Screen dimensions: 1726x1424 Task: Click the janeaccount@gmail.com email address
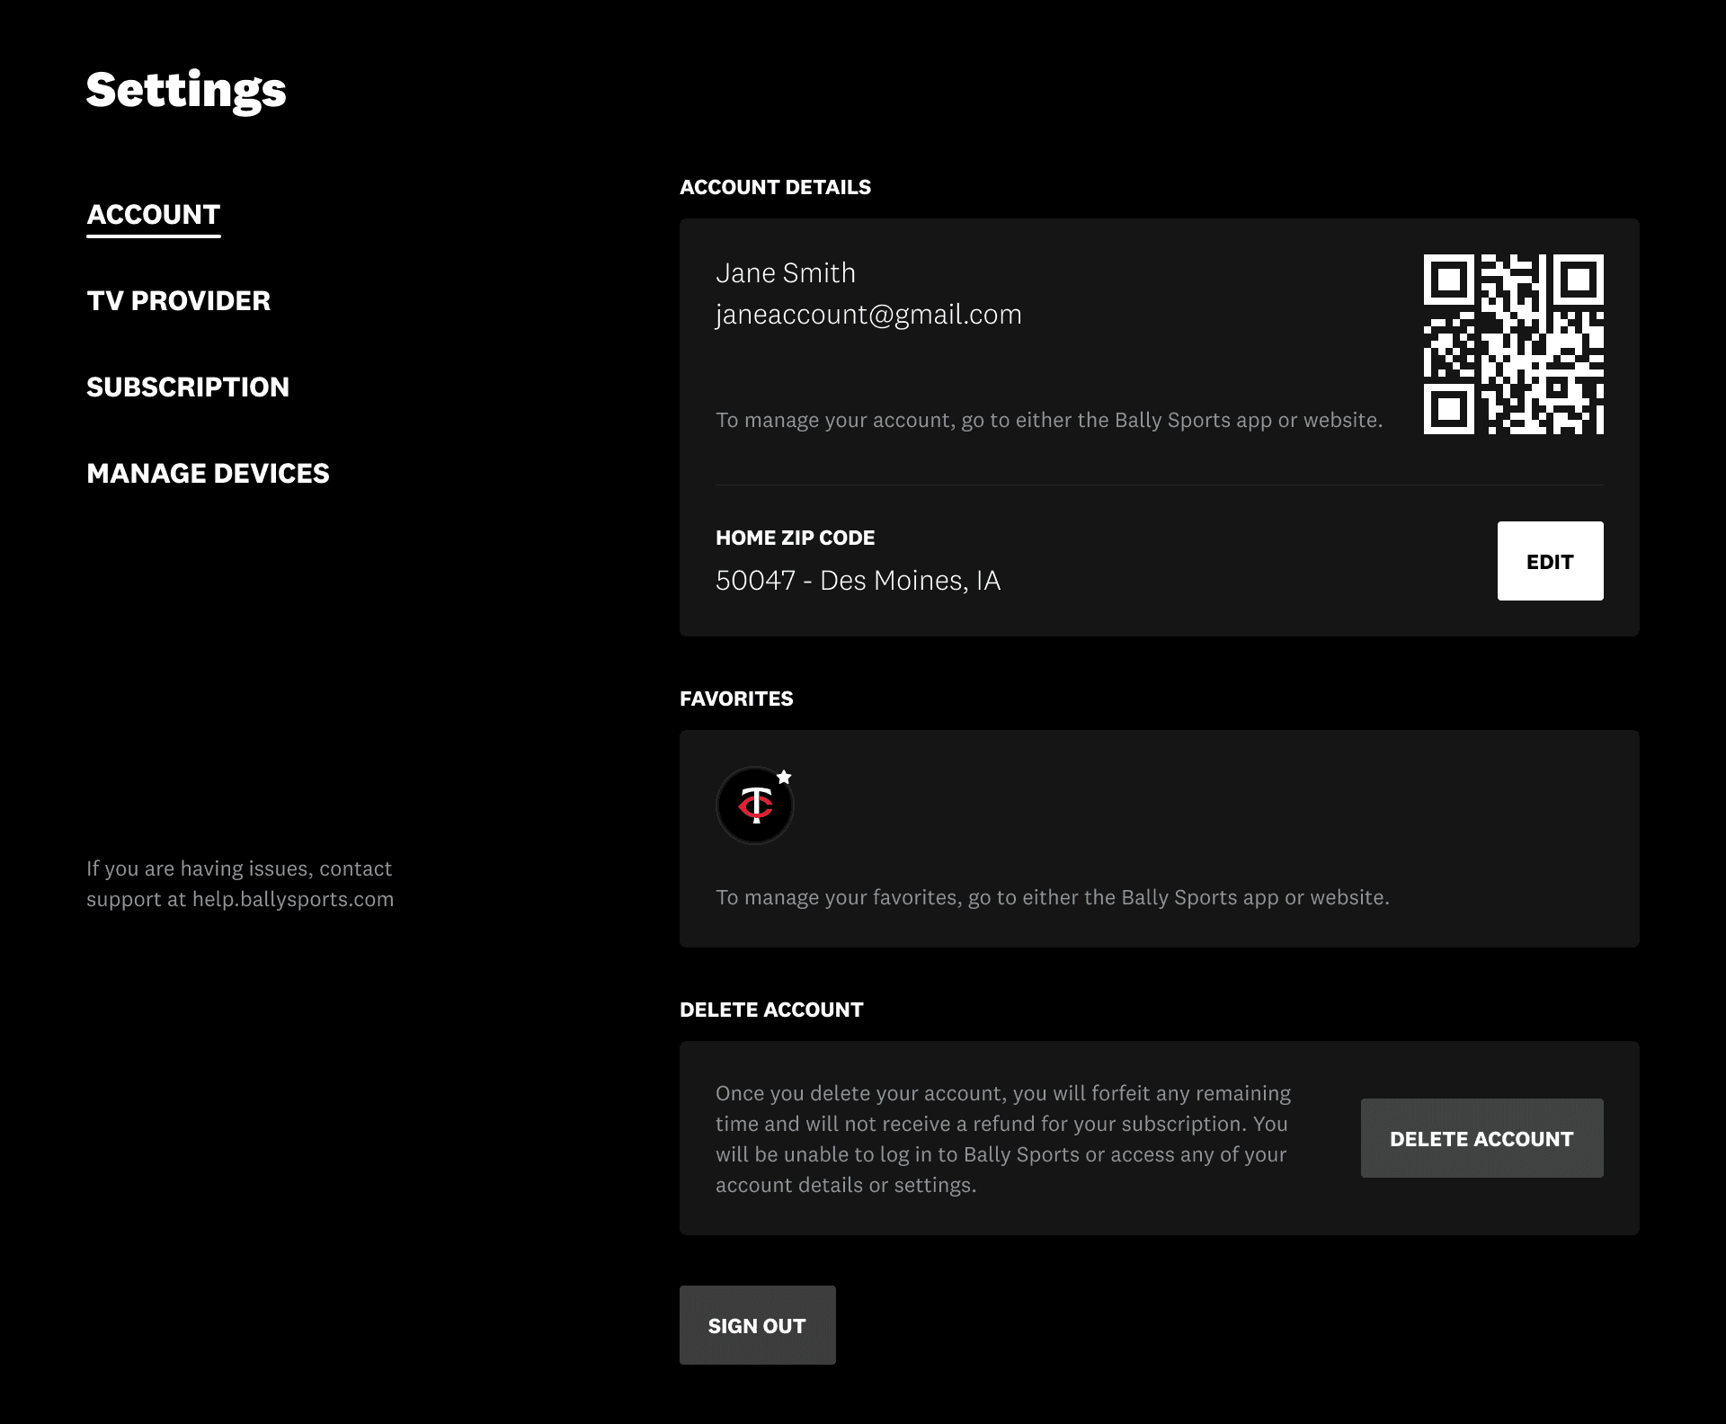pyautogui.click(x=868, y=315)
